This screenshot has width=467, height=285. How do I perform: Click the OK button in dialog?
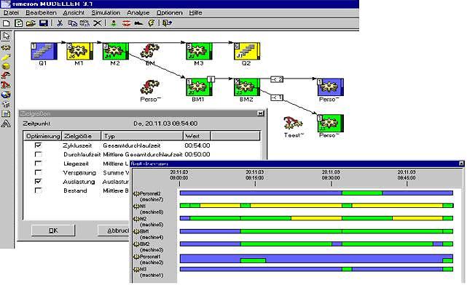tap(53, 230)
